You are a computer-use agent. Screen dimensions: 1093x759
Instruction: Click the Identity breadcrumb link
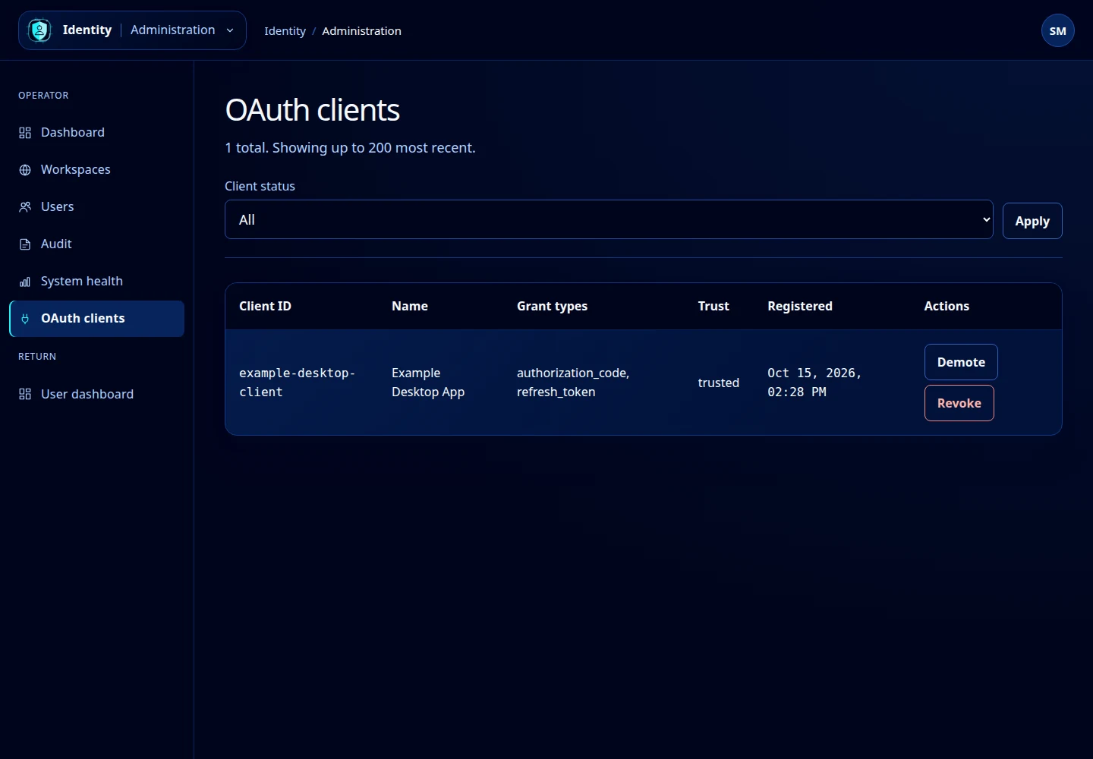coord(285,31)
